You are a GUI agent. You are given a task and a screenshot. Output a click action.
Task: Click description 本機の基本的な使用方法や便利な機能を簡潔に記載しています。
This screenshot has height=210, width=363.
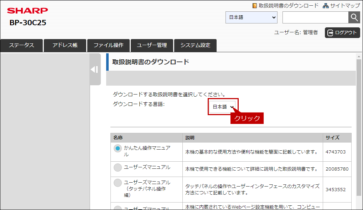pos(252,152)
